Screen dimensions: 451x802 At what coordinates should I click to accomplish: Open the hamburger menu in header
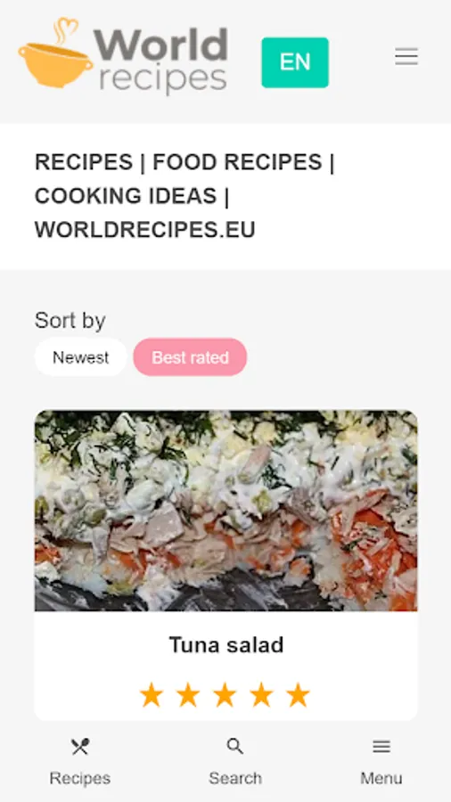[406, 56]
